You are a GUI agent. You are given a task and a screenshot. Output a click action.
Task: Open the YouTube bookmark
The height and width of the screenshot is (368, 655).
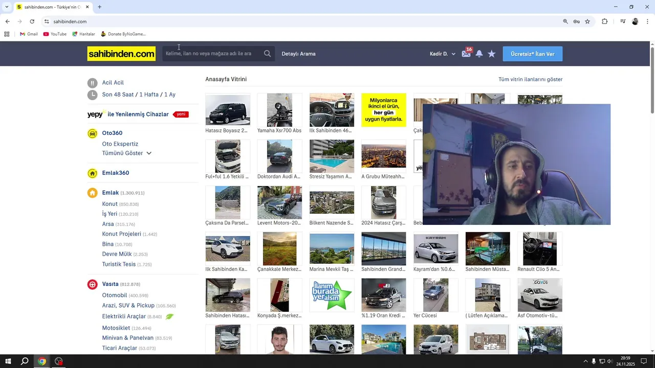pos(55,34)
